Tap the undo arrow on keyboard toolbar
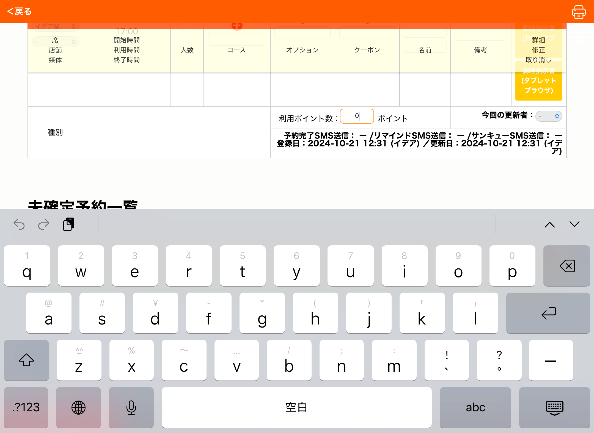594x433 pixels. tap(19, 224)
